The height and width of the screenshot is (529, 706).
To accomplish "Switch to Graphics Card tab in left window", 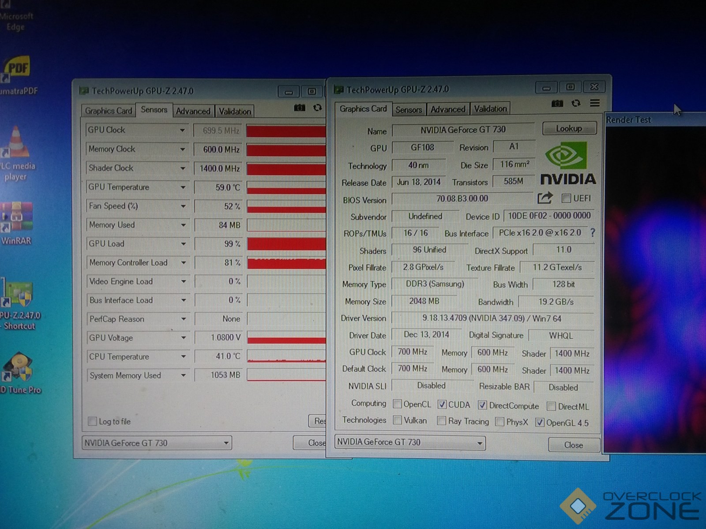I will tap(109, 111).
